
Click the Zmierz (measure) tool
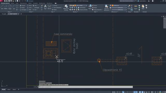(x=136, y=7)
